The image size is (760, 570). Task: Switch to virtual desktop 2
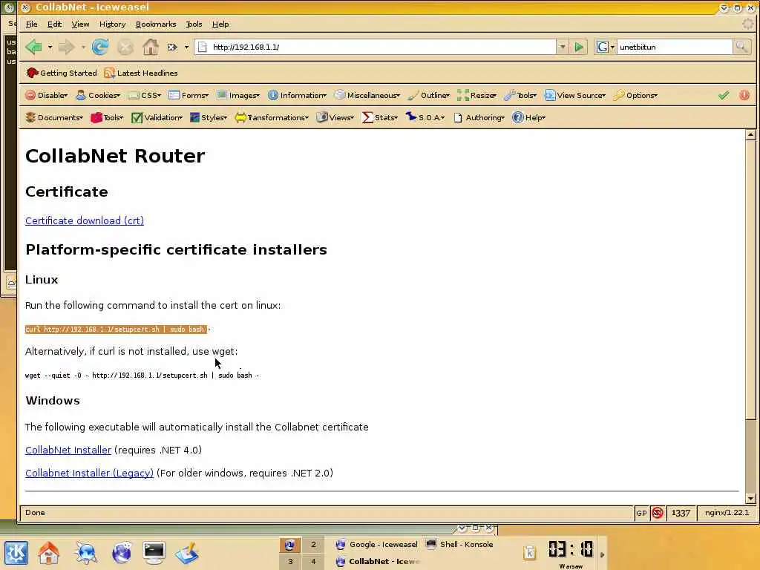pyautogui.click(x=313, y=544)
